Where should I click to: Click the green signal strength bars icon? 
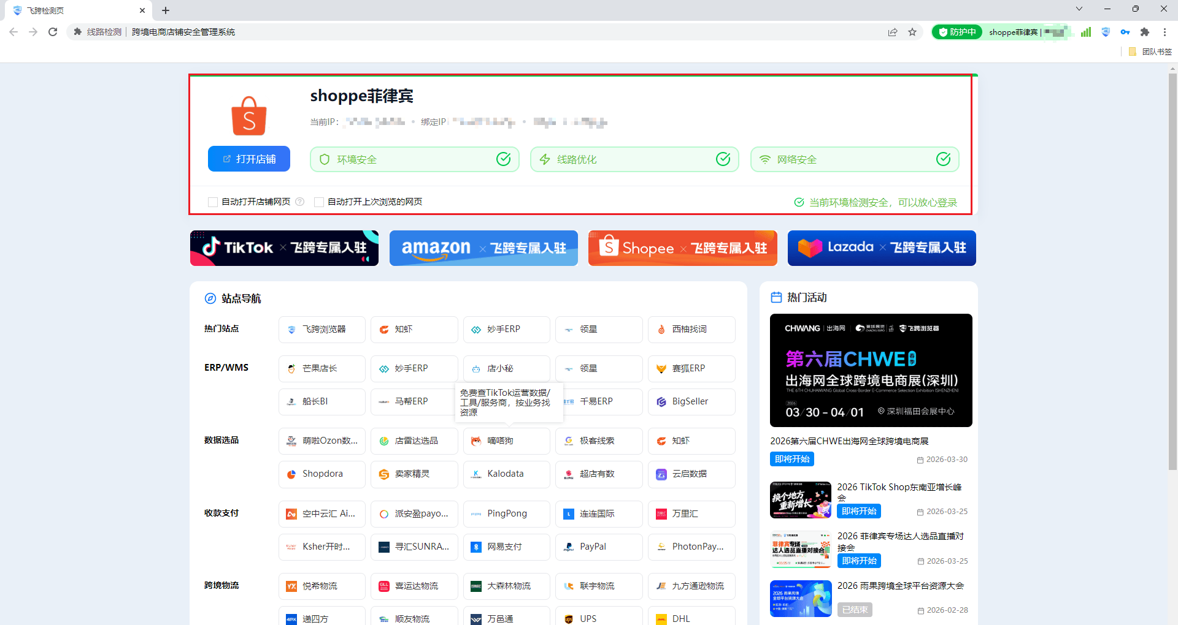point(1086,32)
